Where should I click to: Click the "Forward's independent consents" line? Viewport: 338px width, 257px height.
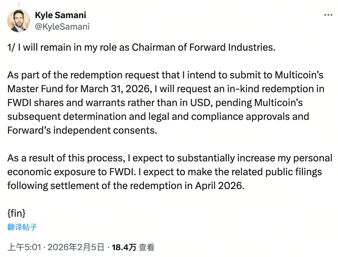click(81, 130)
